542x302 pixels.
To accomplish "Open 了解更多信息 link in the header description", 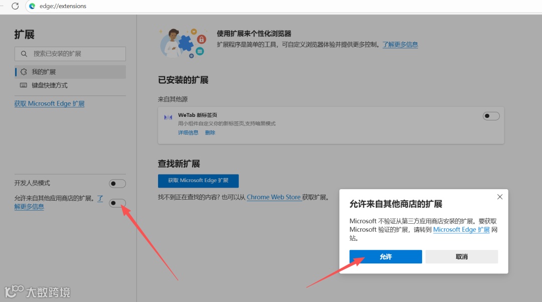I will (400, 45).
